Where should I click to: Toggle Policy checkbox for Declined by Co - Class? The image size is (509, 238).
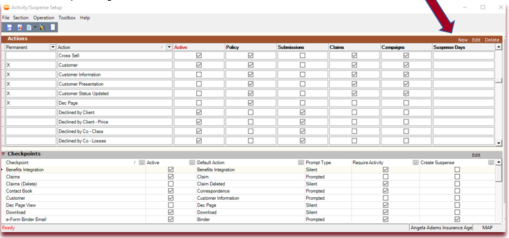pos(251,131)
